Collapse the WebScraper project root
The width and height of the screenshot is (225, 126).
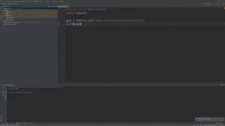(2, 8)
